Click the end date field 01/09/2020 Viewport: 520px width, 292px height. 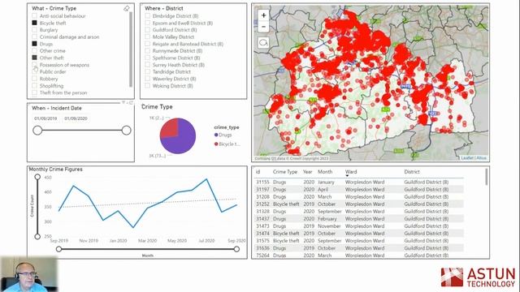76,118
